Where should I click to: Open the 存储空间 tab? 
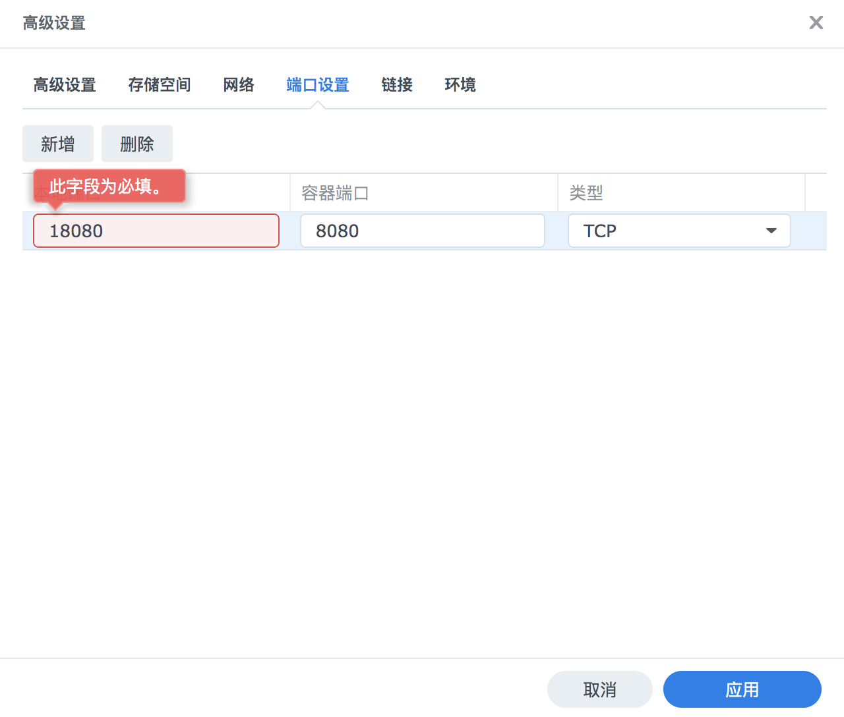160,85
